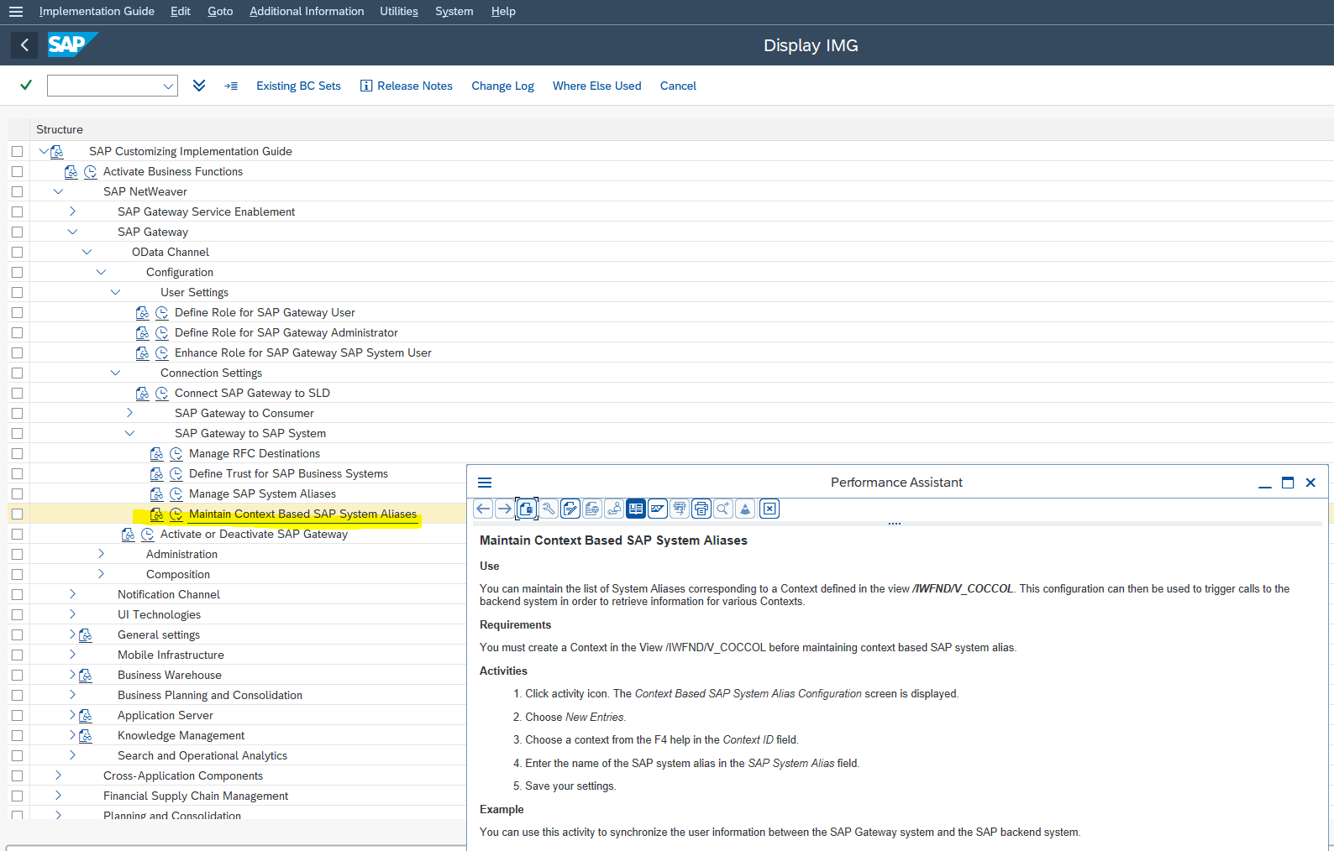Open the command field dropdown arrow

[168, 86]
